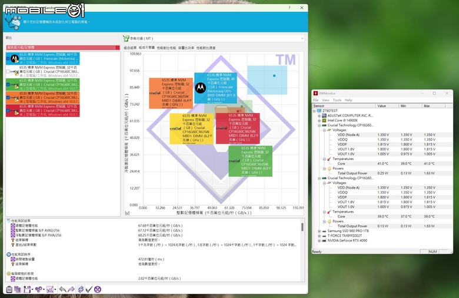This screenshot has height=298, width=459.
Task: Click the ASUSTeK motherboard icon in HWMonitor
Action: (324, 115)
